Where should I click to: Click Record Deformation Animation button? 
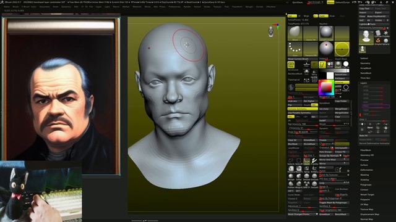click(x=374, y=144)
